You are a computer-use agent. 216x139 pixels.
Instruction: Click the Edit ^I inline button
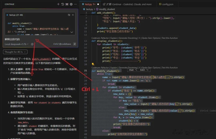point(144,70)
